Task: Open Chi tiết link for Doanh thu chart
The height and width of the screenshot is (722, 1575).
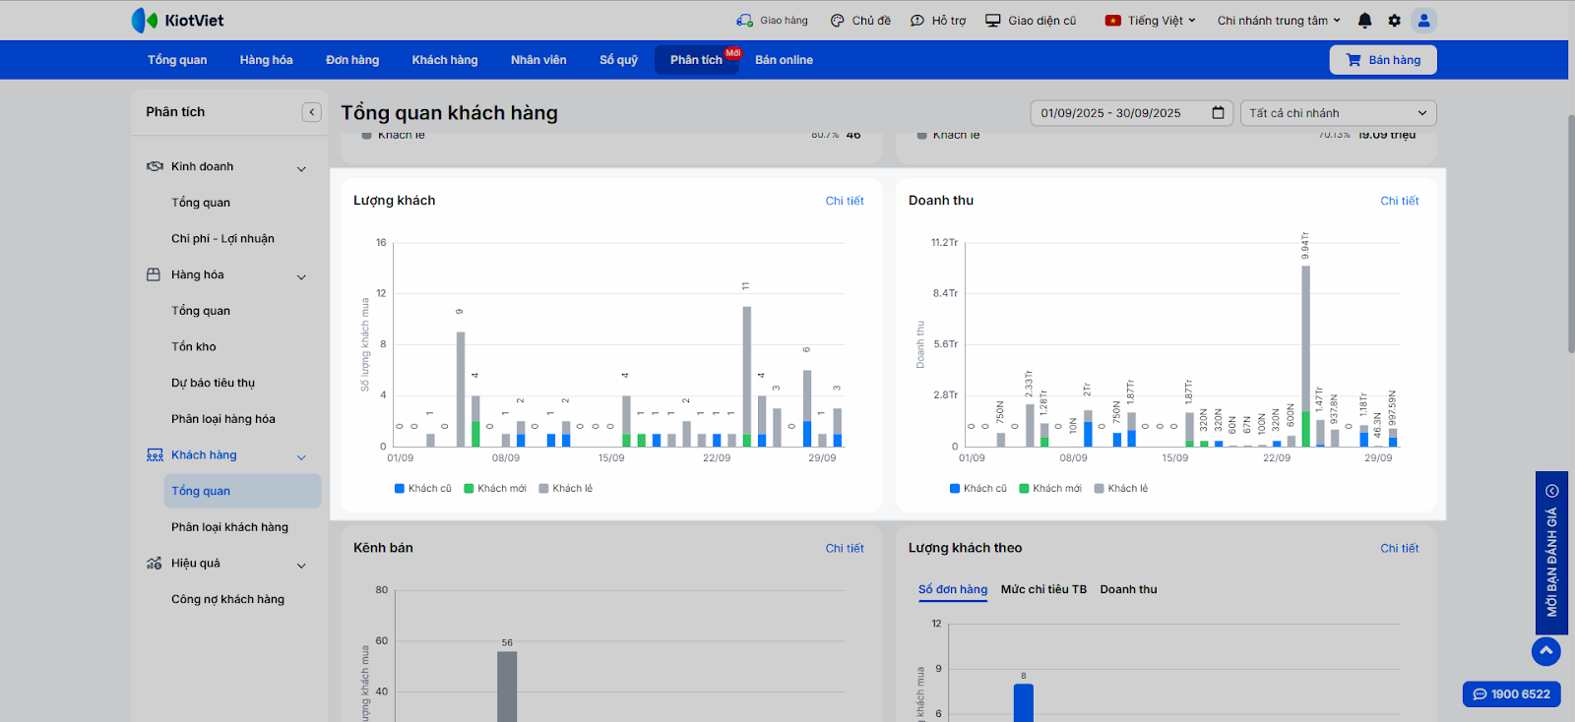Action: pos(1399,201)
